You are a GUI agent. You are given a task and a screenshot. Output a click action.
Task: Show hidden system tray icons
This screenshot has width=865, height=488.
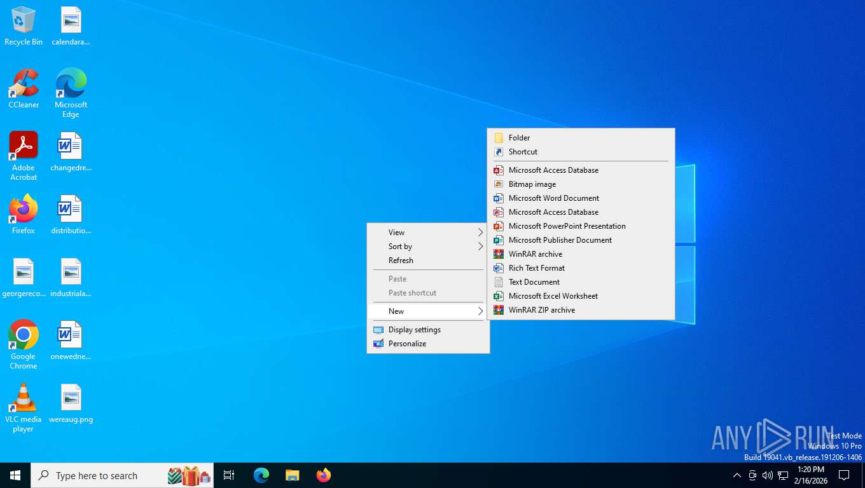(x=737, y=475)
